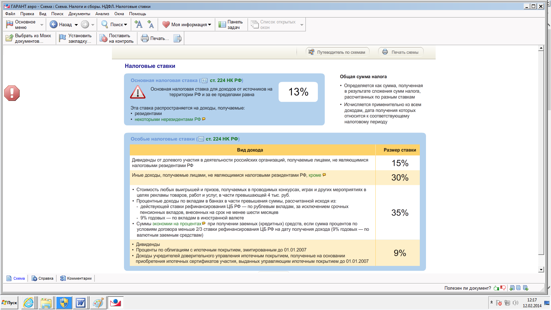Image resolution: width=551 pixels, height=310 pixels.
Task: Open the Вид menu
Action: (43, 14)
